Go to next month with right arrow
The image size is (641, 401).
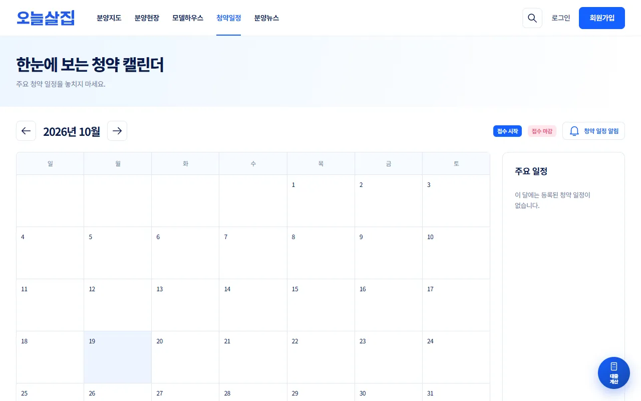click(x=117, y=131)
